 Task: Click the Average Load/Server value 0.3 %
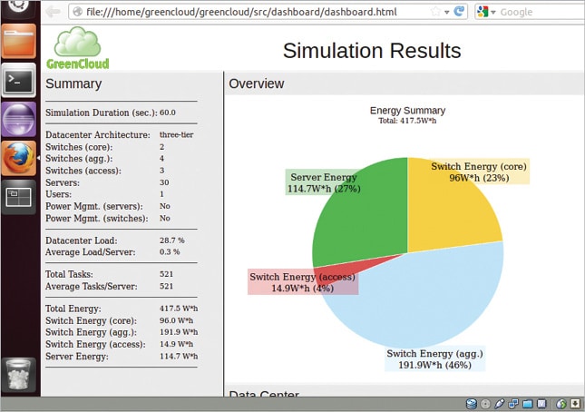tap(170, 252)
